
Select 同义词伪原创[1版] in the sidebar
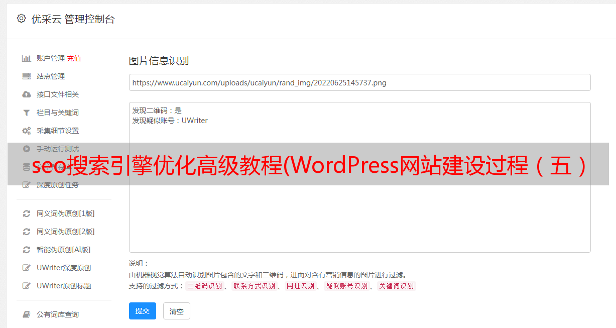click(66, 213)
